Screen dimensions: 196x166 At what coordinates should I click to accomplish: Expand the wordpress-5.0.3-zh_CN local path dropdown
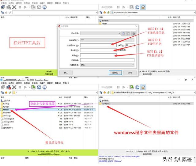tap(194, 92)
